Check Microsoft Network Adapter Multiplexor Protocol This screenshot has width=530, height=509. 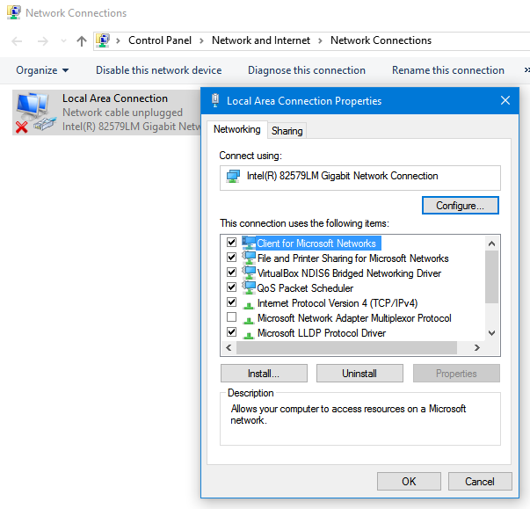pyautogui.click(x=231, y=317)
